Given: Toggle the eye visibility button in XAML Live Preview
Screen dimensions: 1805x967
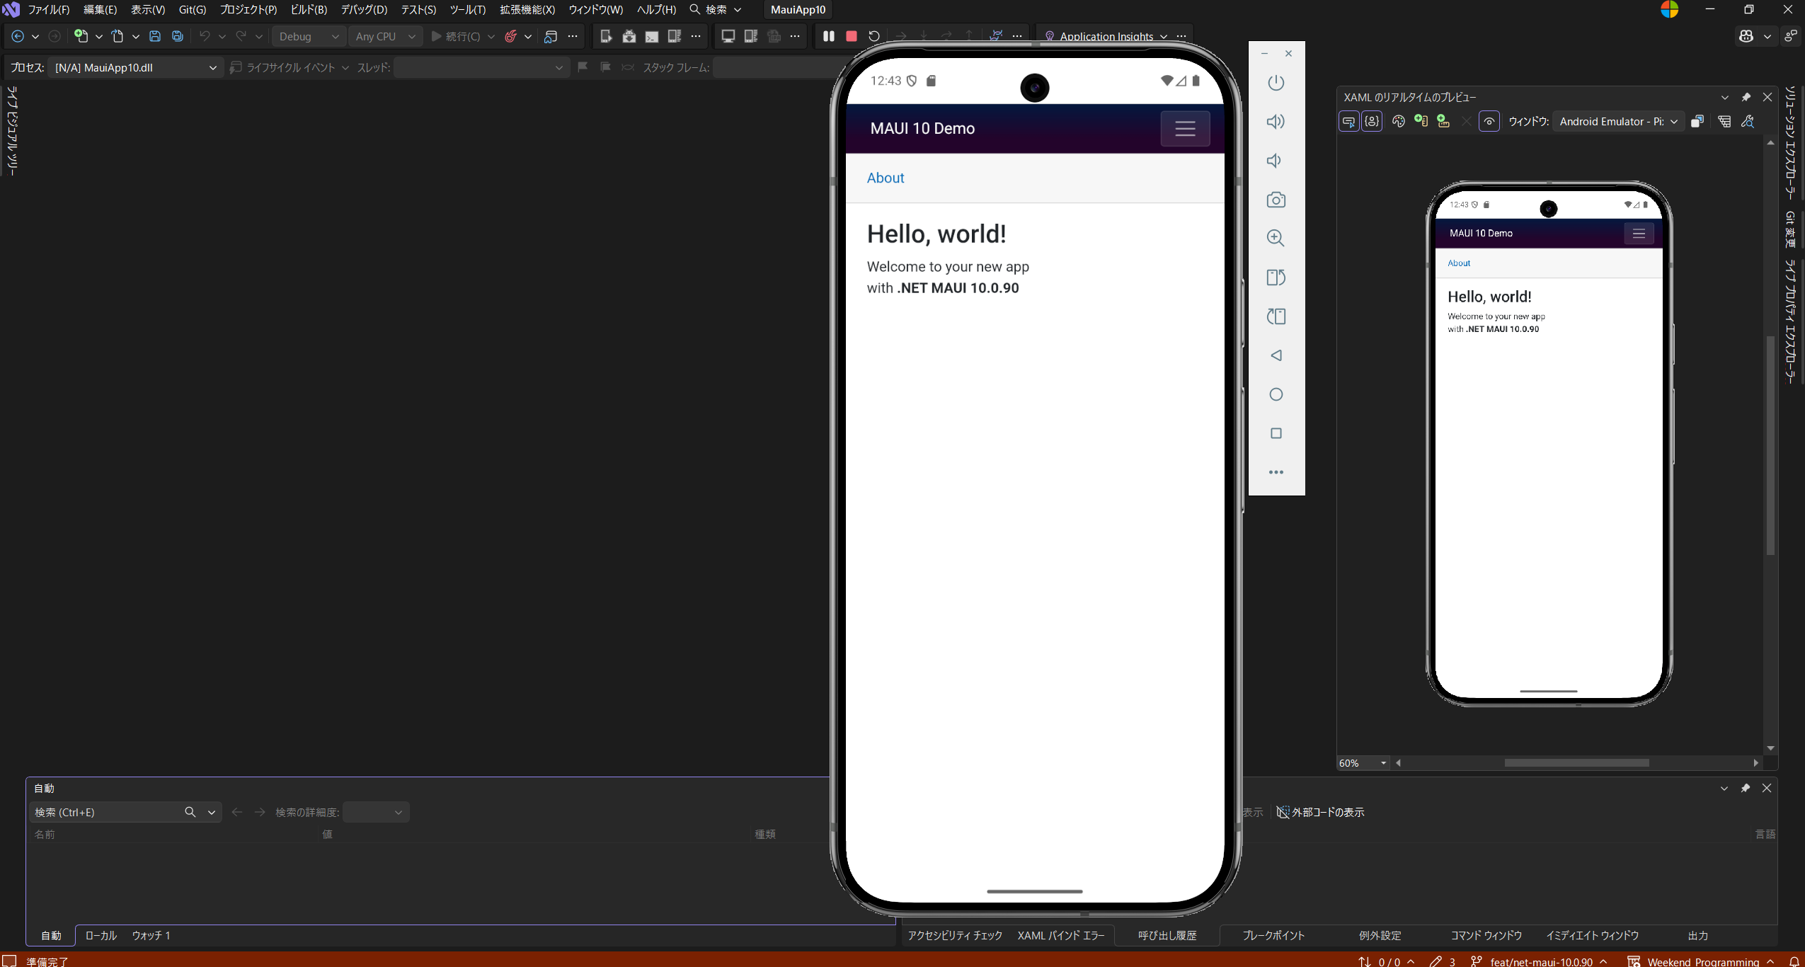Looking at the screenshot, I should [1489, 121].
